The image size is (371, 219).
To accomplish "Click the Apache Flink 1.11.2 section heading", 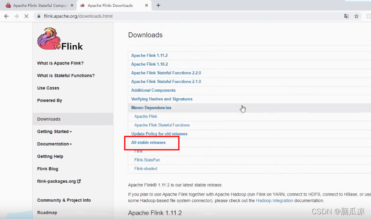I will [155, 213].
